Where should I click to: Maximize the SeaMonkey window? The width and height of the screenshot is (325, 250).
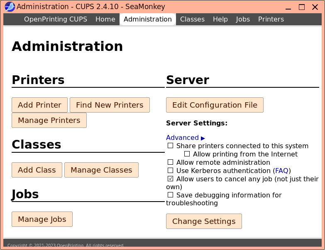tap(302, 7)
